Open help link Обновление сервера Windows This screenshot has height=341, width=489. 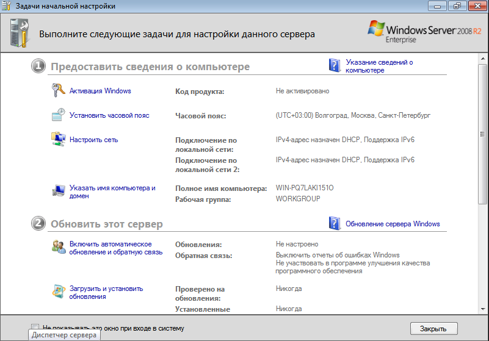pos(393,224)
